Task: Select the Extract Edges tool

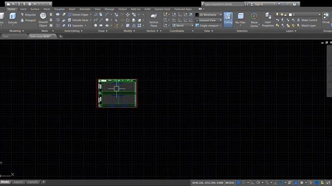Action: [78, 15]
